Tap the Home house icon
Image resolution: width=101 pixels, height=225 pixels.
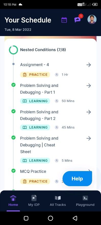click(x=13, y=198)
